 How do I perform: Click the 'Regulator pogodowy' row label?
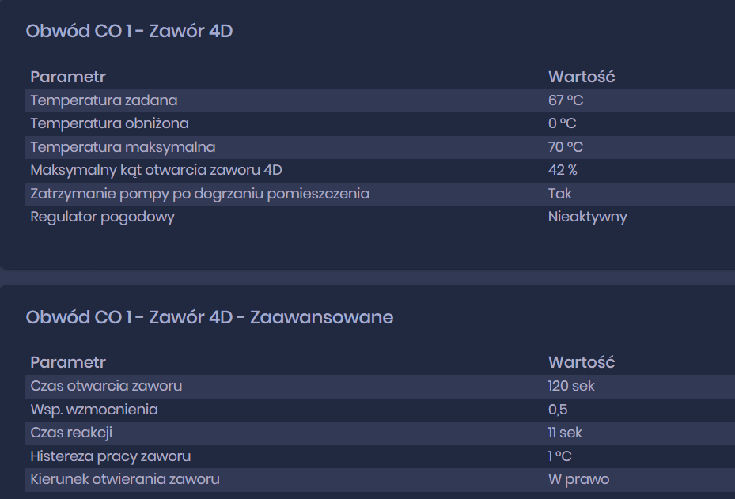(x=102, y=217)
